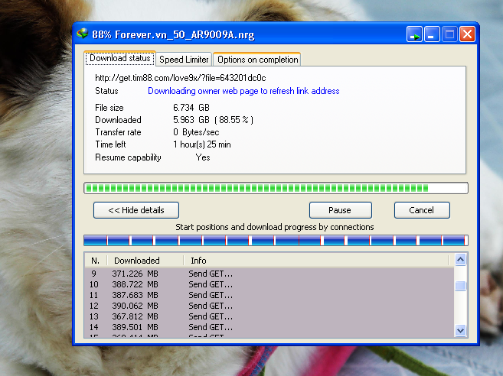Click the Info column header
The width and height of the screenshot is (503, 376).
pyautogui.click(x=316, y=261)
